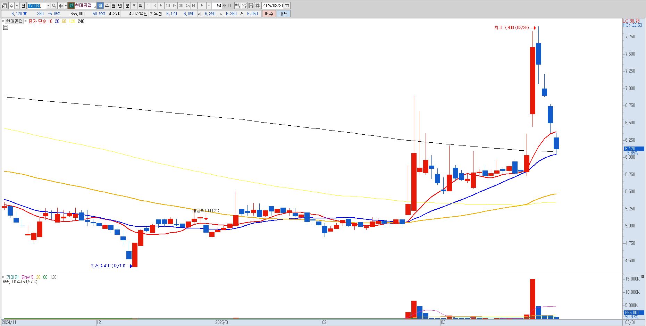This screenshot has width=646, height=326.
Task: Select daily (일) chart period
Action: tap(100, 6)
